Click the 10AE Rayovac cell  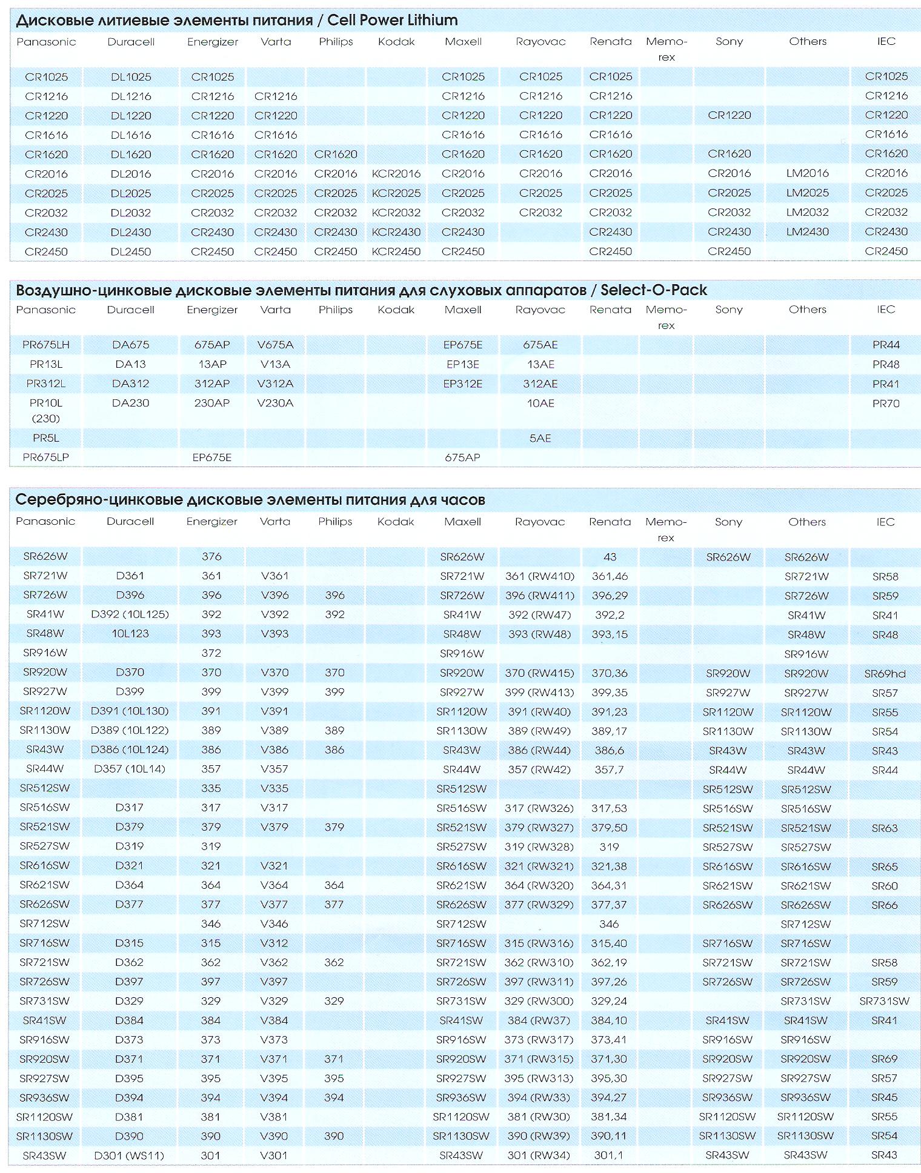pos(540,403)
